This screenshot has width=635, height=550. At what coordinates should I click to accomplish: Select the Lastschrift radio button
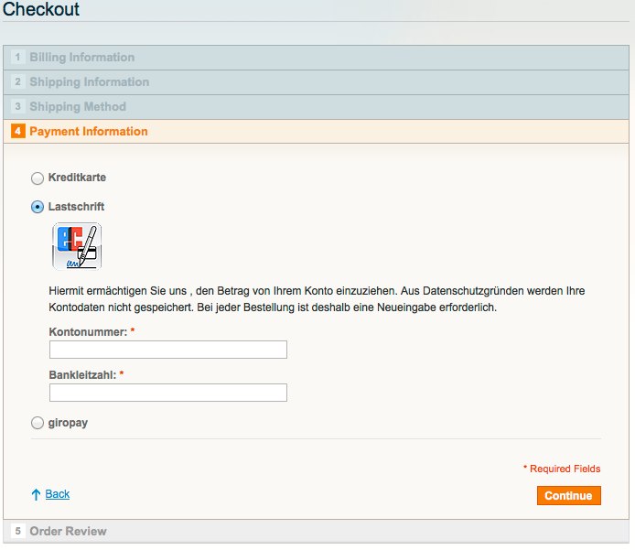38,207
